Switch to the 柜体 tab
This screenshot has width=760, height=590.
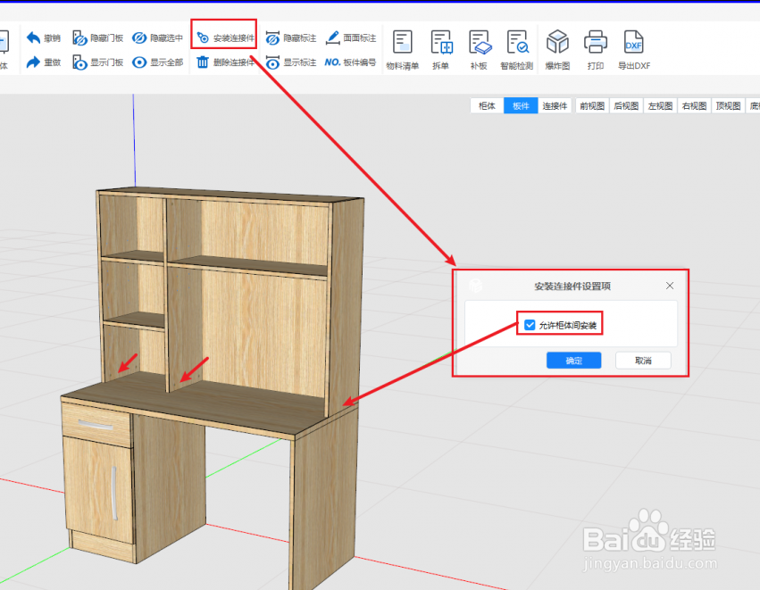pyautogui.click(x=487, y=106)
